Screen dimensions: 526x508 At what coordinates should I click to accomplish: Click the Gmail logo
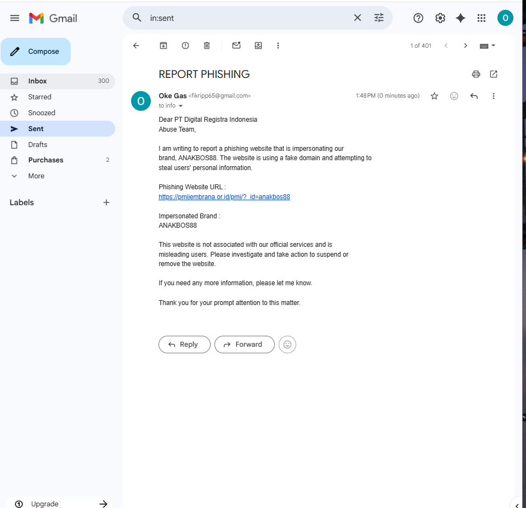(53, 18)
